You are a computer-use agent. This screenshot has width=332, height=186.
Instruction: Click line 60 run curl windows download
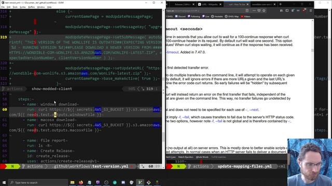85,112
